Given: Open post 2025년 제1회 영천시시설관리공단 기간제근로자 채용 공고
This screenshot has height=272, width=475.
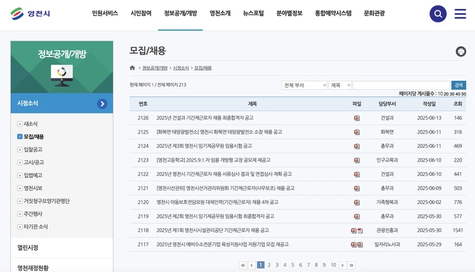Looking at the screenshot, I should pos(213,230).
